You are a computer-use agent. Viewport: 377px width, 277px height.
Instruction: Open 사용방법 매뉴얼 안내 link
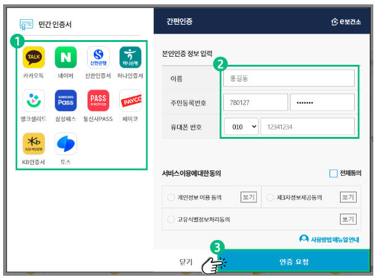pyautogui.click(x=334, y=239)
